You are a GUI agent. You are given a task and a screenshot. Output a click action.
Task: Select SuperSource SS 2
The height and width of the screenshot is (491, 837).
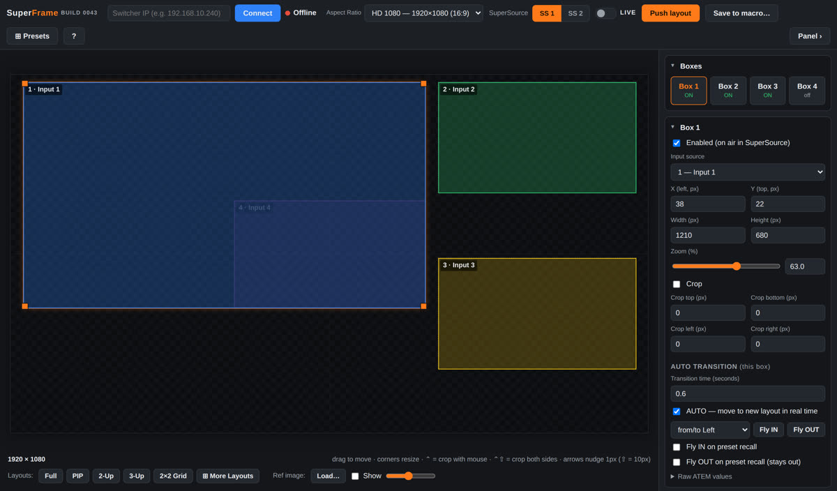pos(575,13)
